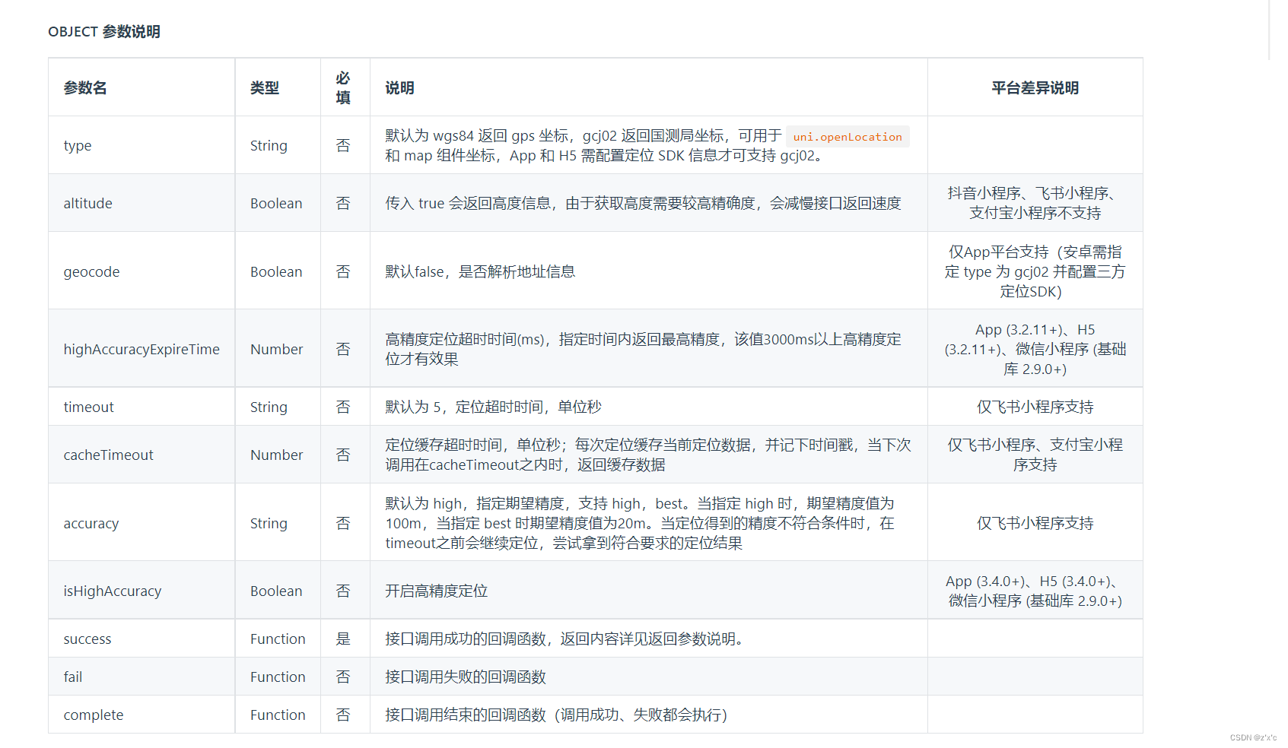Select the 'highAccuracyExpireTime' parameter cell

pyautogui.click(x=142, y=349)
